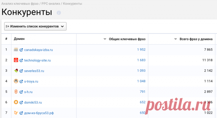
Task: Open the severles53.ru domain link
Action: 34,71
